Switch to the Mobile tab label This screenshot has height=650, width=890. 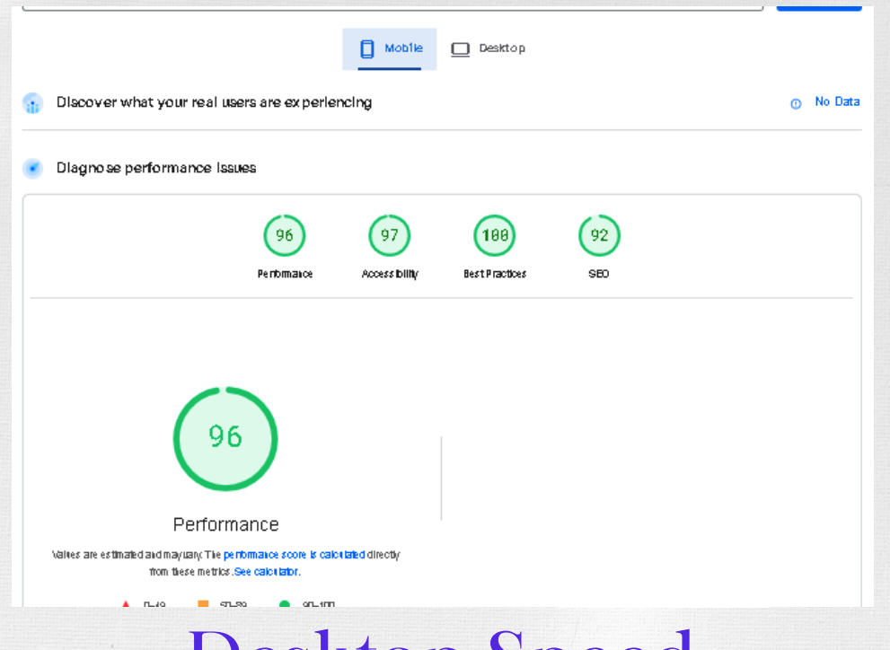pos(403,48)
